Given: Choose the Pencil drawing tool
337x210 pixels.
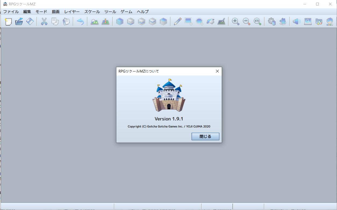Looking at the screenshot, I should coord(178,21).
